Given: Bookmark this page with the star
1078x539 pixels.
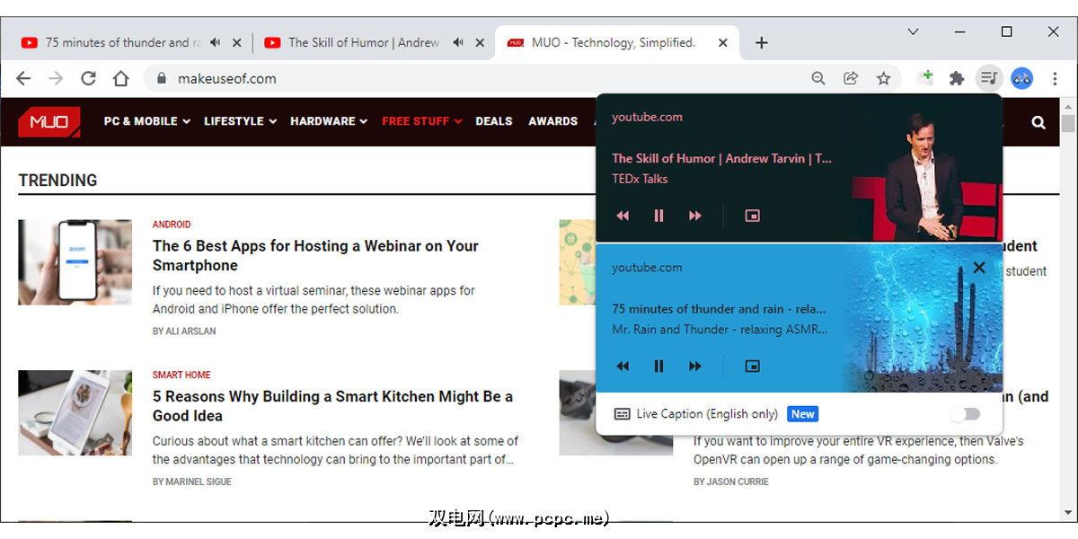Looking at the screenshot, I should pos(884,78).
